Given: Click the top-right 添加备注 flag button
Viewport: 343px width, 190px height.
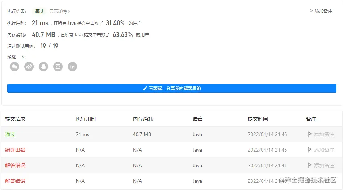Looking at the screenshot, I should coord(321,11).
